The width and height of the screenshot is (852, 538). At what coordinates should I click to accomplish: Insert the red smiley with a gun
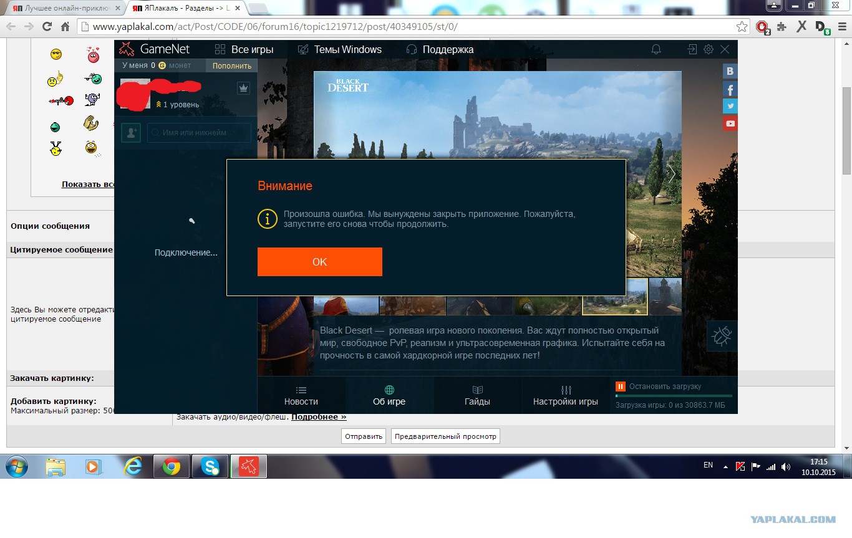click(61, 100)
